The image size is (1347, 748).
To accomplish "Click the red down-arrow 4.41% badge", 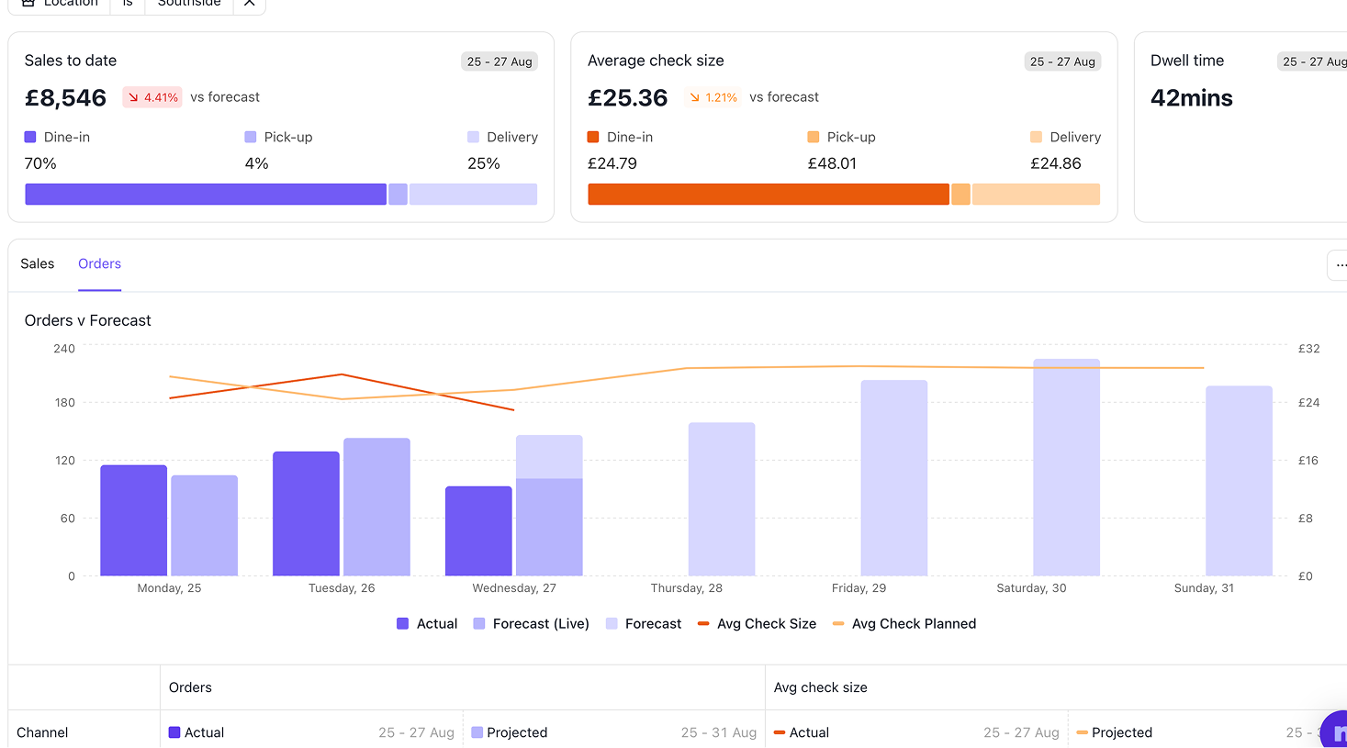I will click(x=152, y=97).
